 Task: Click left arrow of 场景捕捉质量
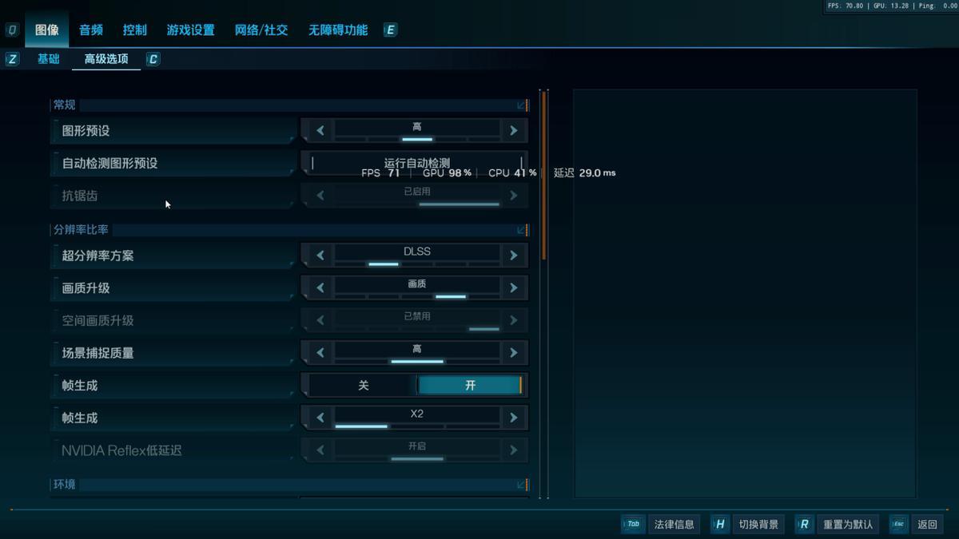pos(320,352)
